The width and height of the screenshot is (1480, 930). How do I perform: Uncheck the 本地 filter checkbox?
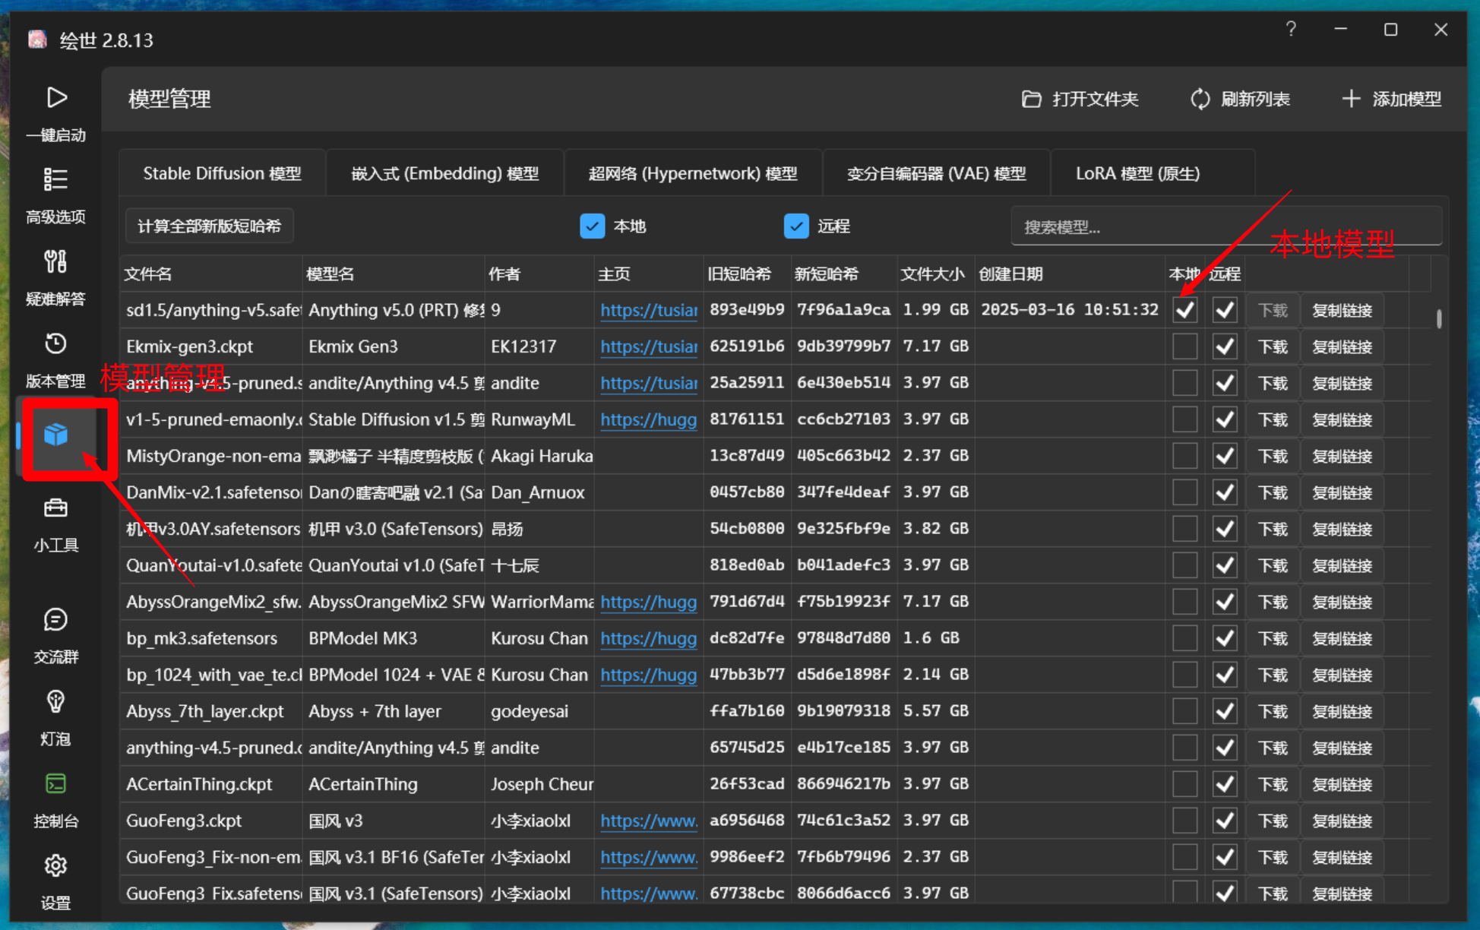pos(592,226)
